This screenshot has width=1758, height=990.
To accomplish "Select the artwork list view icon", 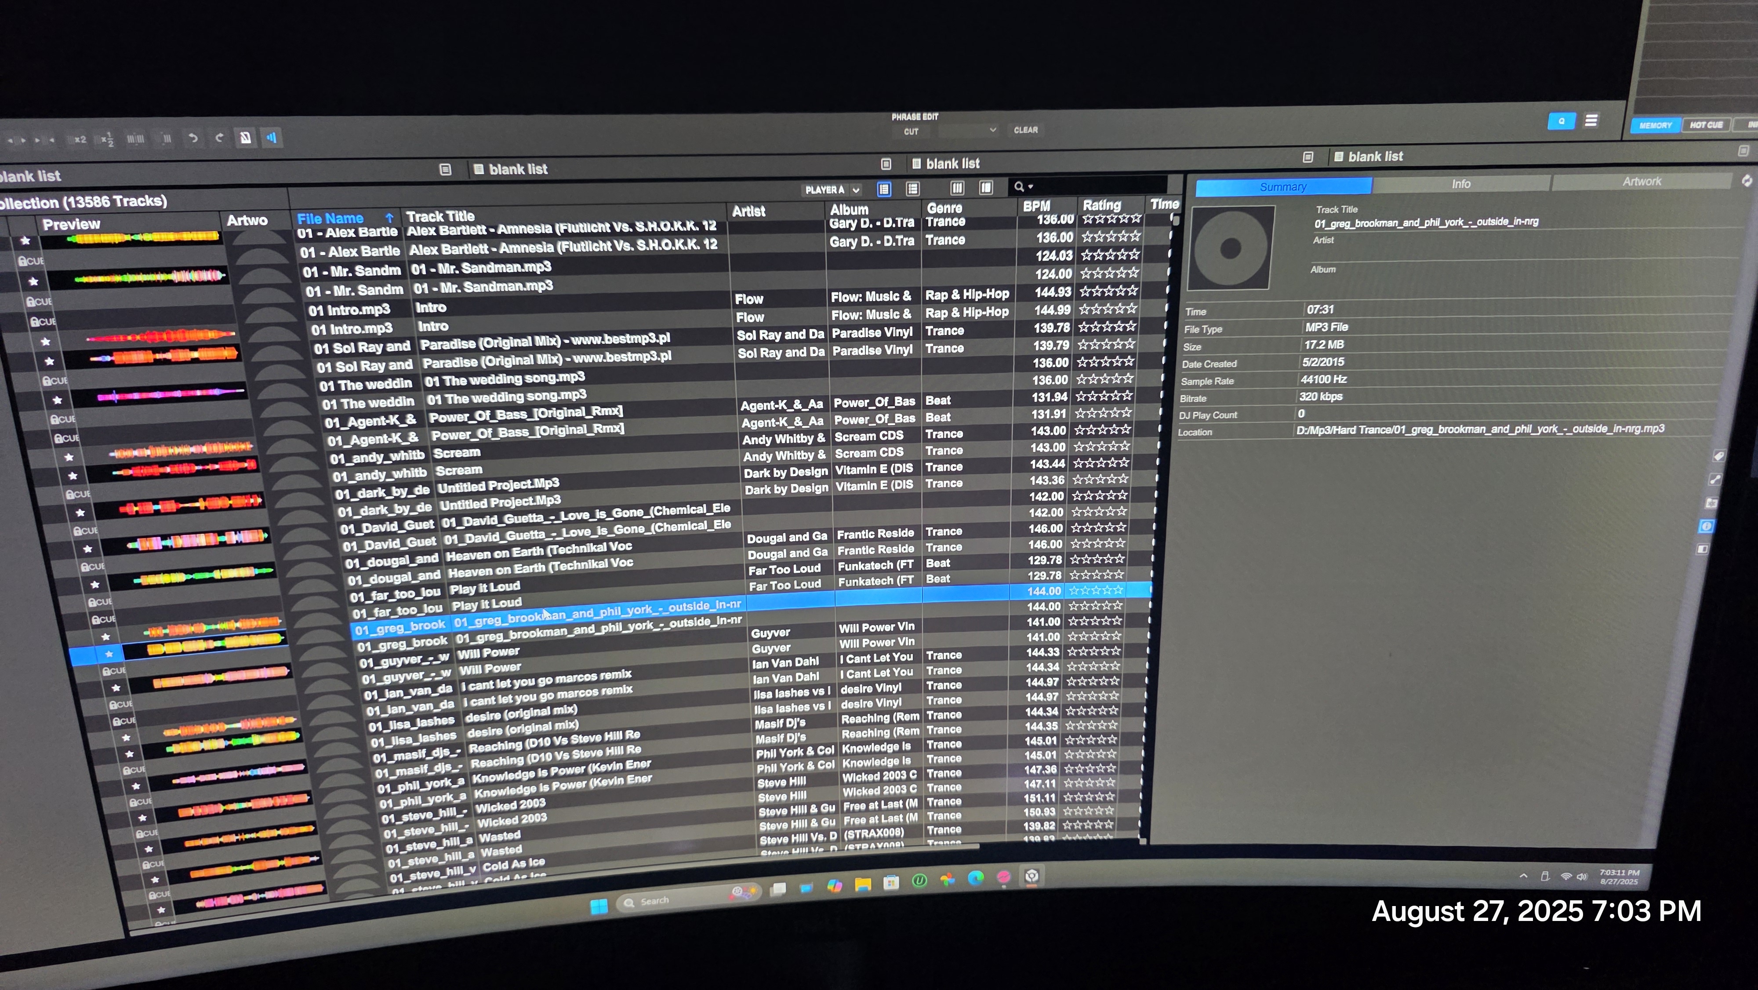I will pos(912,189).
